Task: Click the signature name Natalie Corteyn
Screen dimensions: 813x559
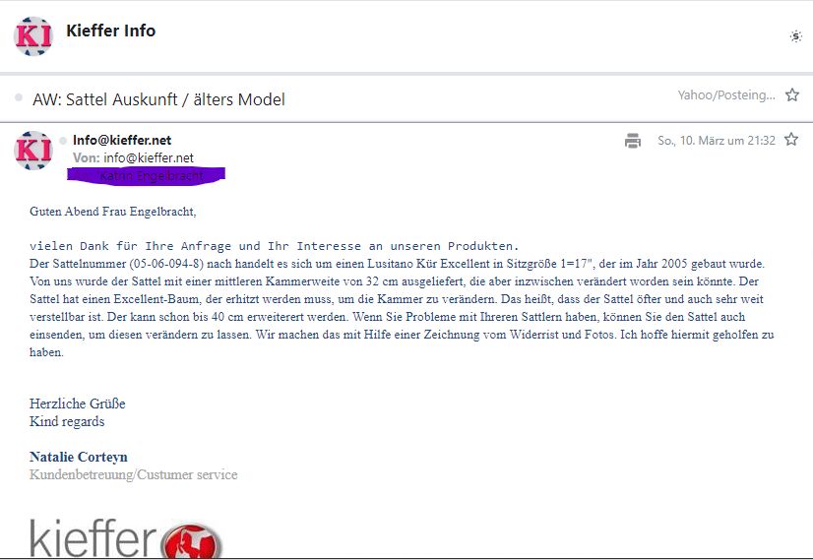Action: (79, 457)
